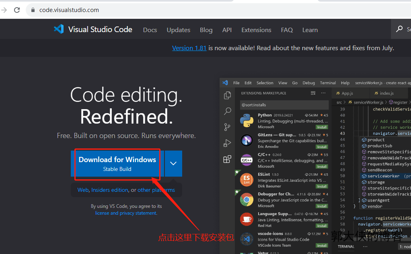Reload the page with the refresh icon
411x254 pixels.
pos(17,10)
